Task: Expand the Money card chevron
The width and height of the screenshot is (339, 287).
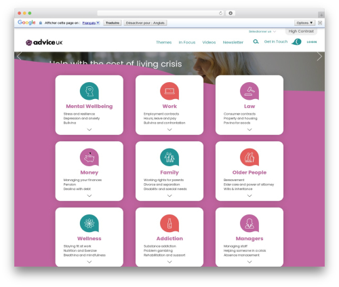Action: (89, 195)
